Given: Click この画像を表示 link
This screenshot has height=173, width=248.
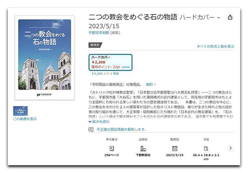Looking at the screenshot, I should pyautogui.click(x=25, y=119).
